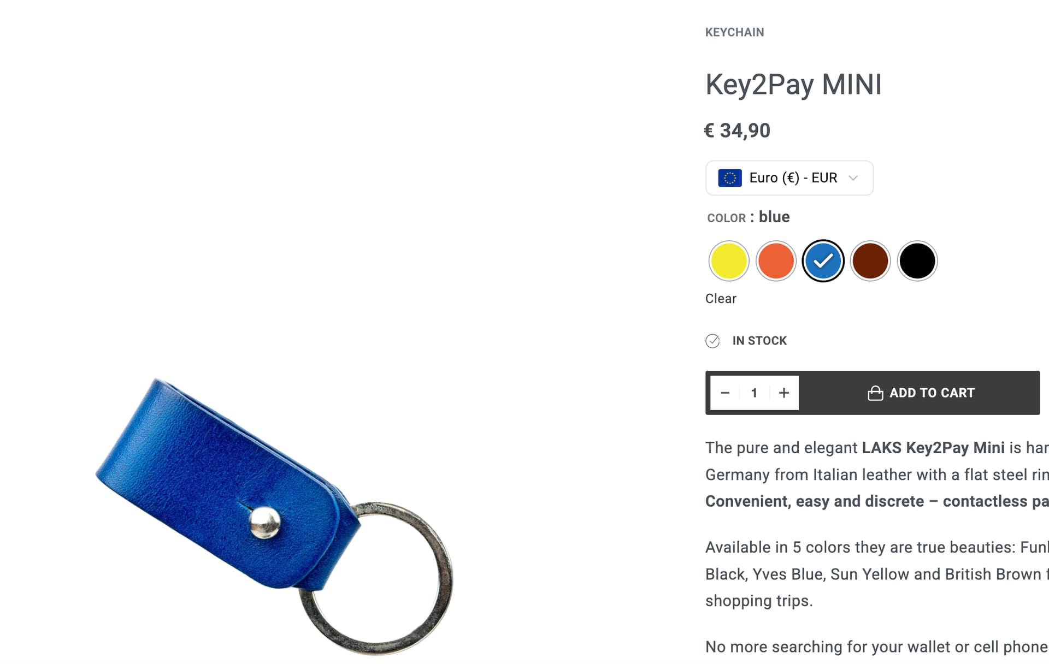The image size is (1049, 664).
Task: Select the black color option
Action: coord(917,261)
